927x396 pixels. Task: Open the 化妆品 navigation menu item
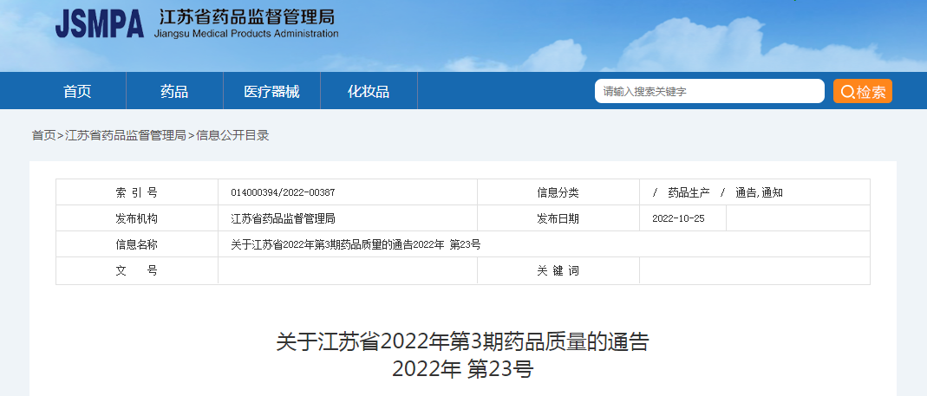[x=369, y=91]
